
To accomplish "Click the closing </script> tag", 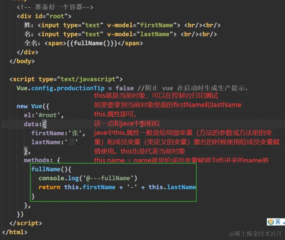I will pyautogui.click(x=26, y=223).
